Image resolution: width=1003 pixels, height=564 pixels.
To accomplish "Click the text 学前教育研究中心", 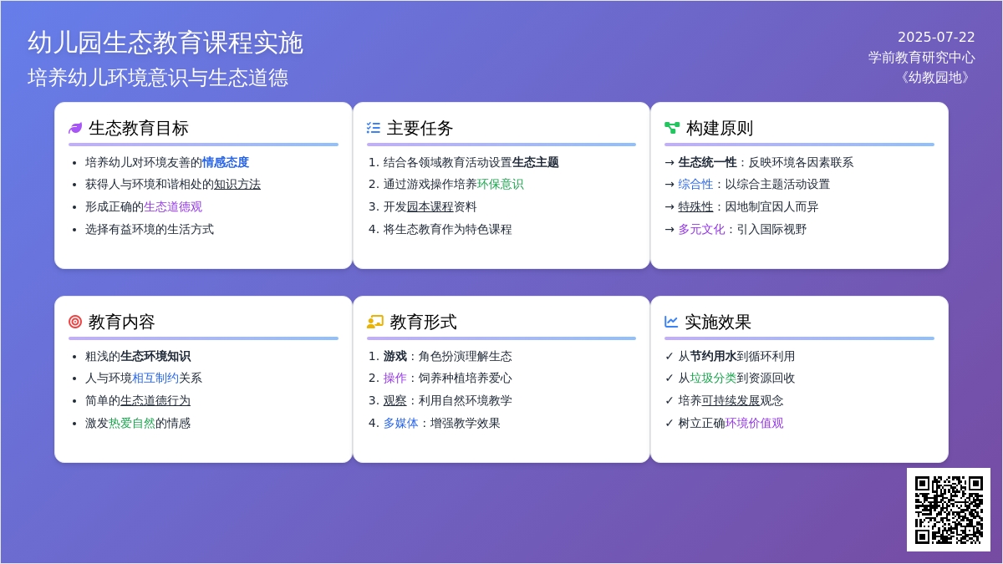I will coord(922,57).
